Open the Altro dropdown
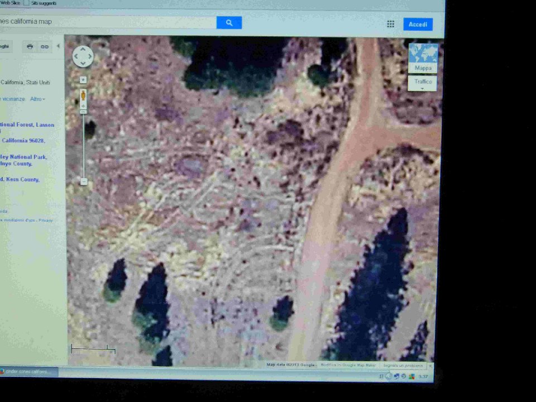The width and height of the screenshot is (536, 402). click(x=37, y=99)
